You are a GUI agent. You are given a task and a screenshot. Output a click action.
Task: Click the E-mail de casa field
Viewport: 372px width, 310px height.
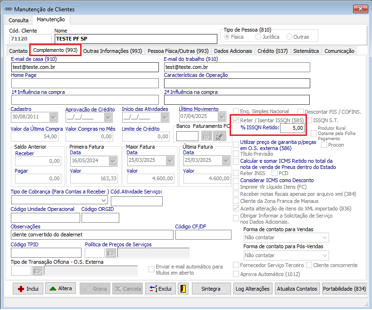(x=85, y=67)
